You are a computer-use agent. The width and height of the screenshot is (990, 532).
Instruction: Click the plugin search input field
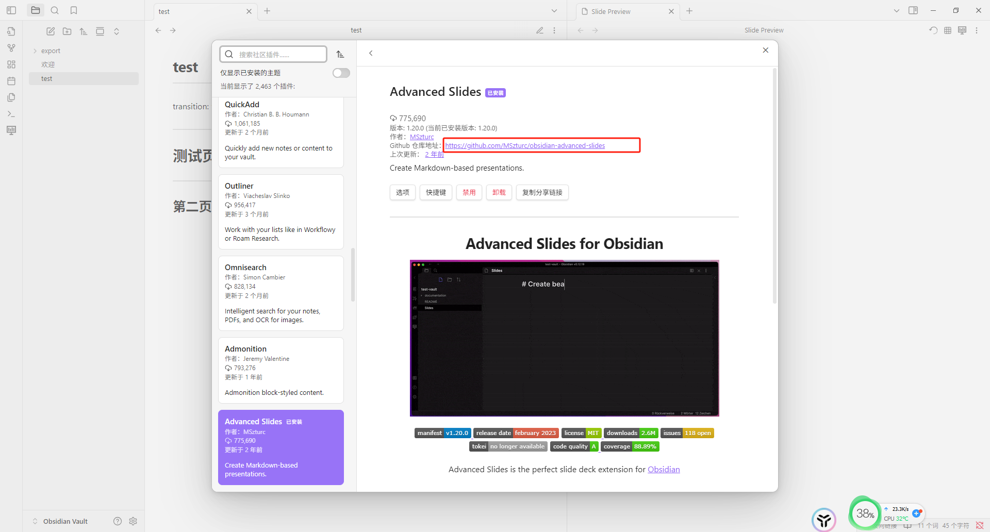(273, 54)
